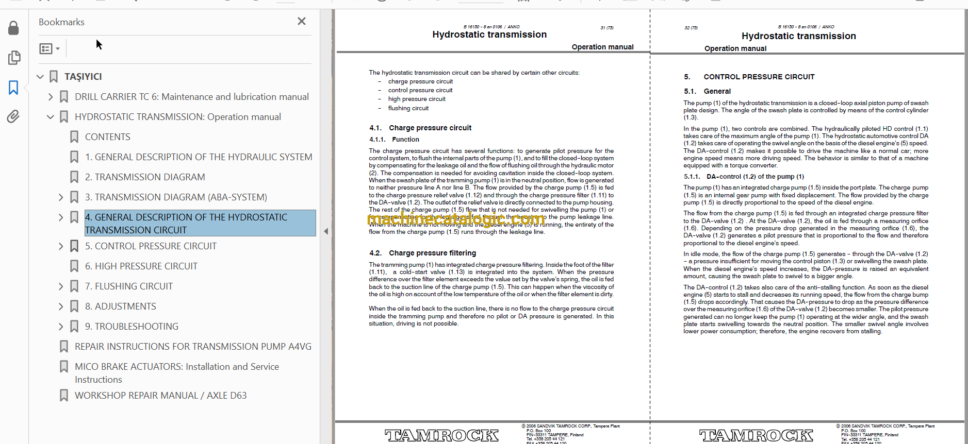
Task: Open the attachments paperclip panel
Action: click(x=13, y=116)
